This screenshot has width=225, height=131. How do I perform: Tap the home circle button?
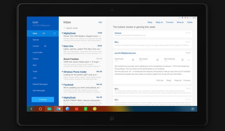pyautogui.click(x=40, y=109)
